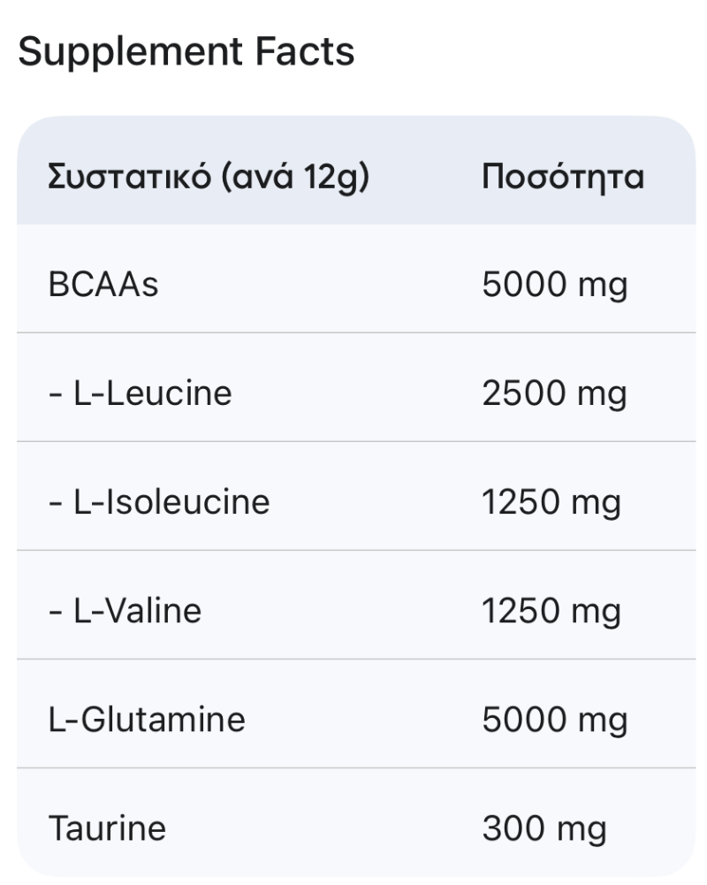
Task: Select the L-Leucine ingredient cell
Action: coord(140,393)
